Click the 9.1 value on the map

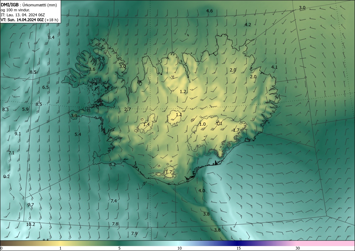[x=18, y=133]
